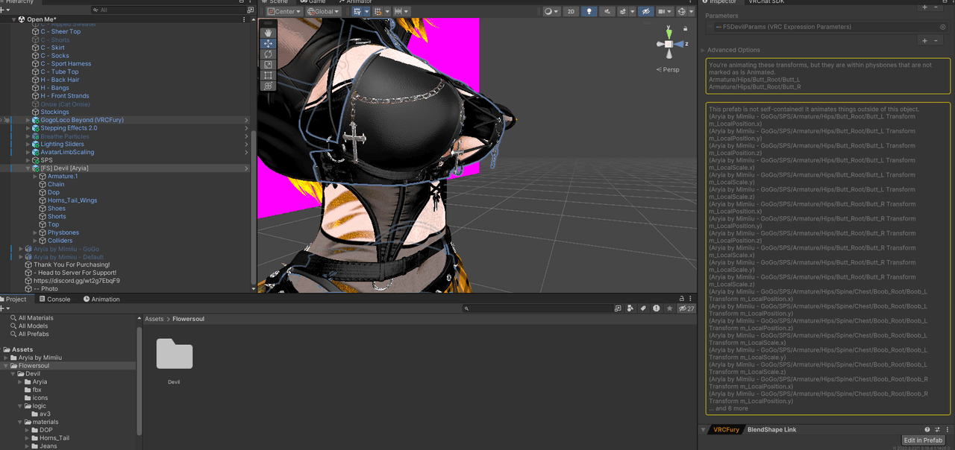Switch to the Game tab
The height and width of the screenshot is (450, 955).
click(313, 2)
